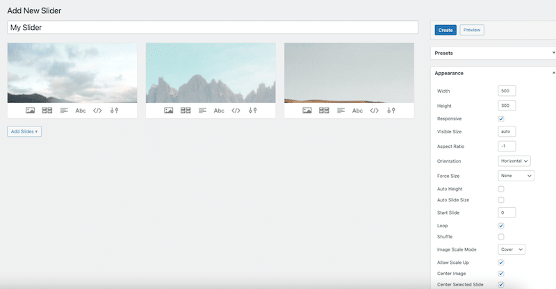Disable the Responsive checkbox

pos(501,119)
